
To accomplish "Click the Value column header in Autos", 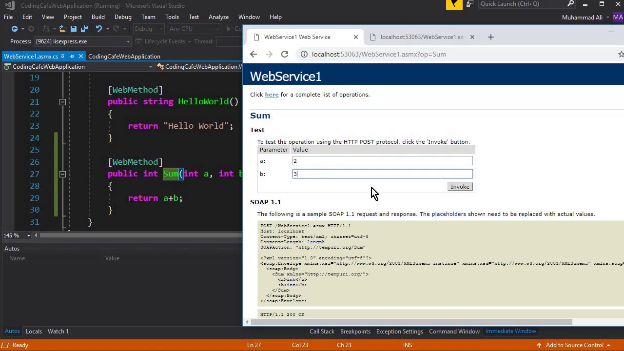I will [x=112, y=258].
